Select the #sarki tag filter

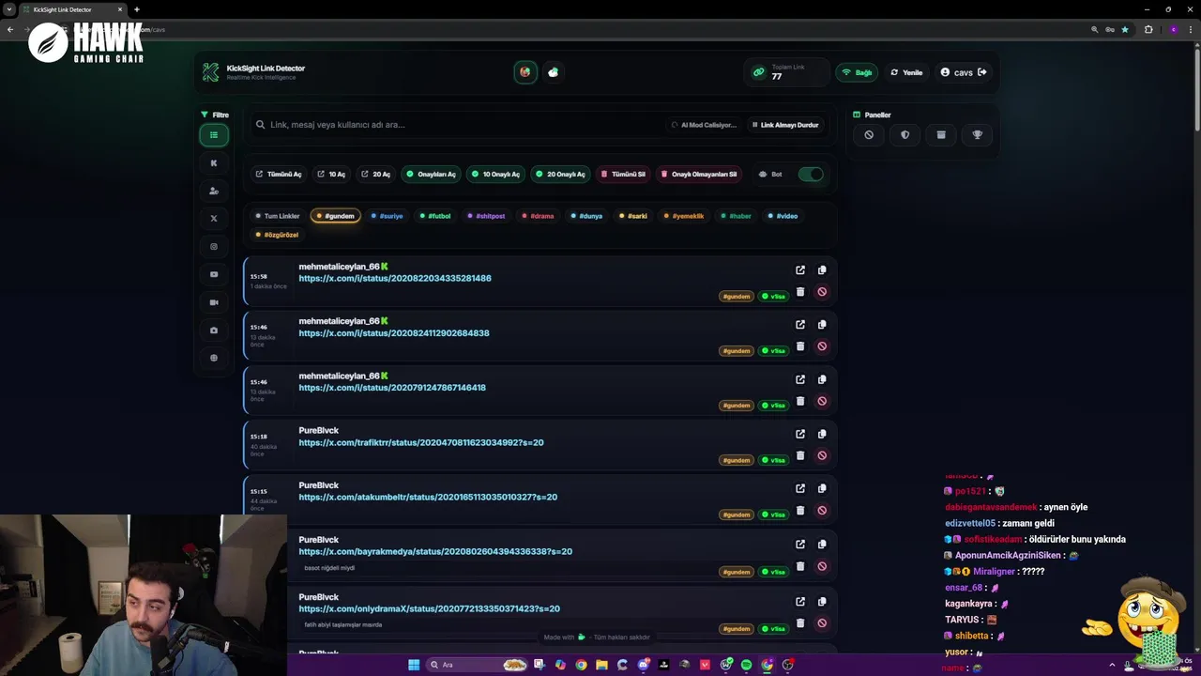[633, 216]
